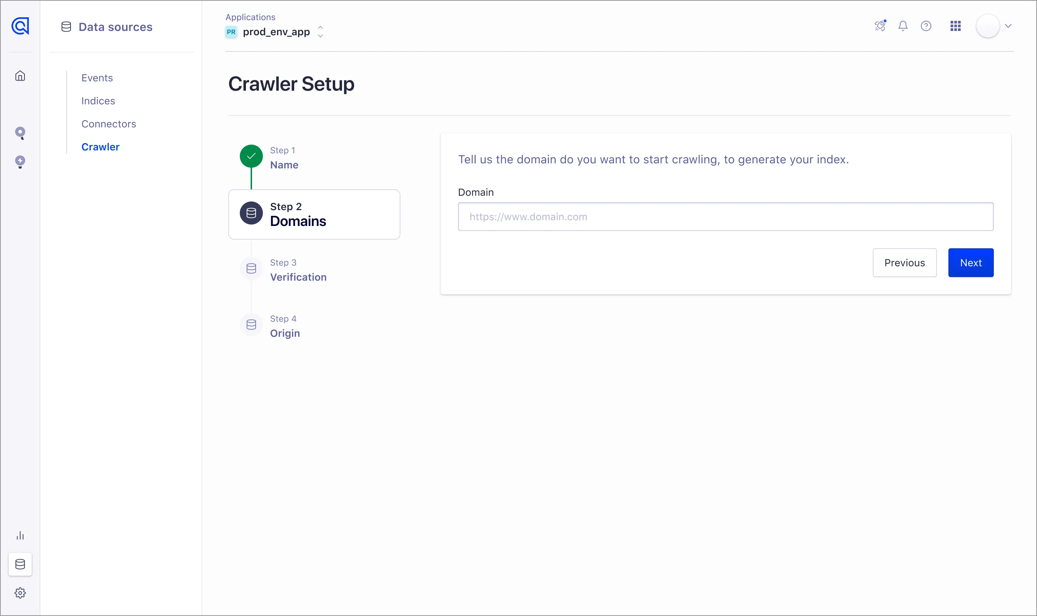Open help via the question mark icon
This screenshot has width=1037, height=616.
(x=926, y=26)
